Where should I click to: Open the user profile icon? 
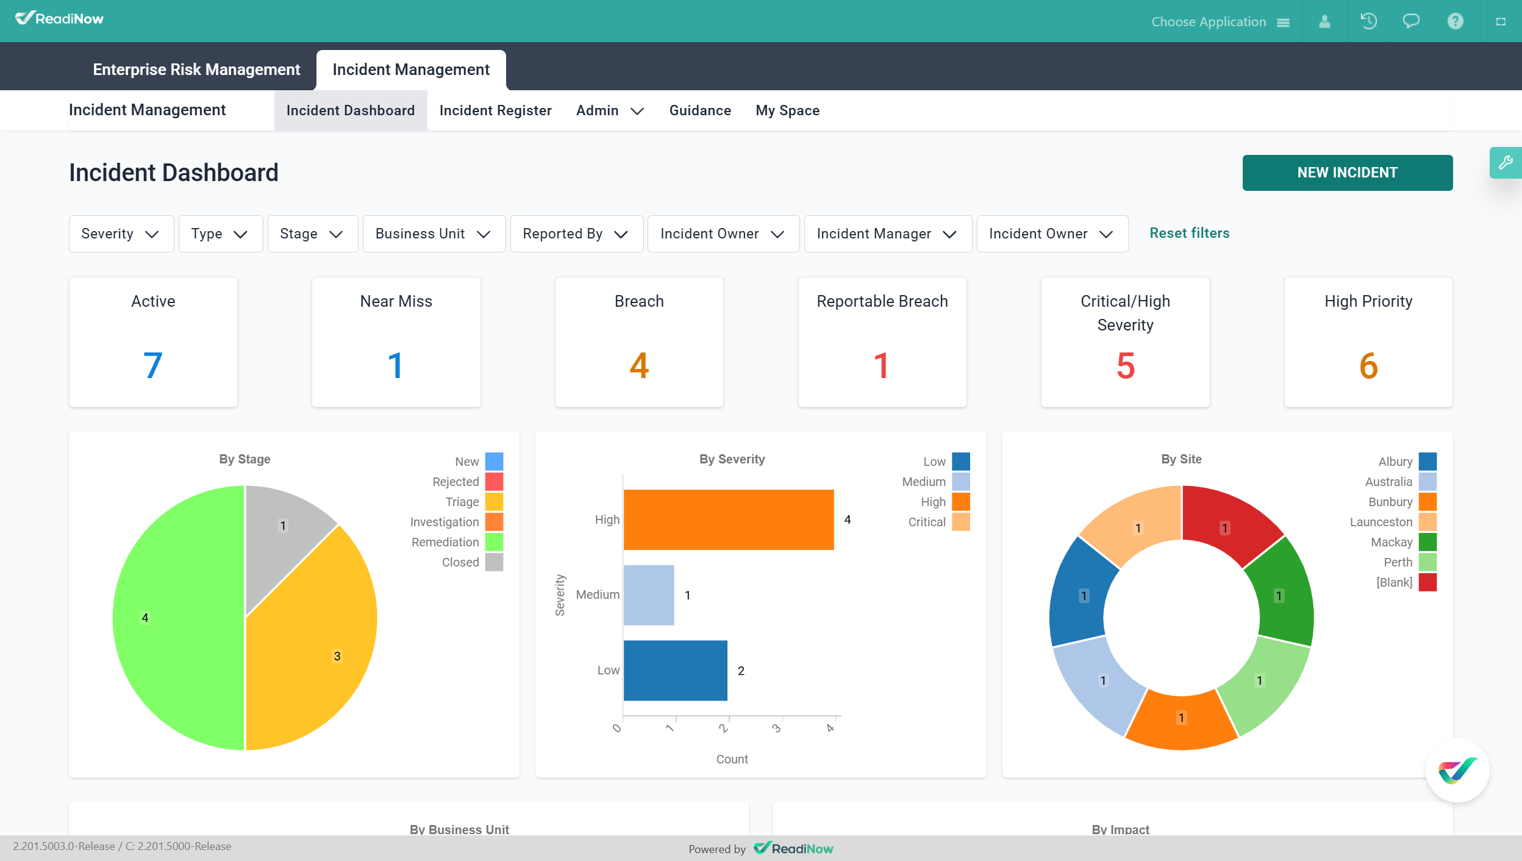1324,21
